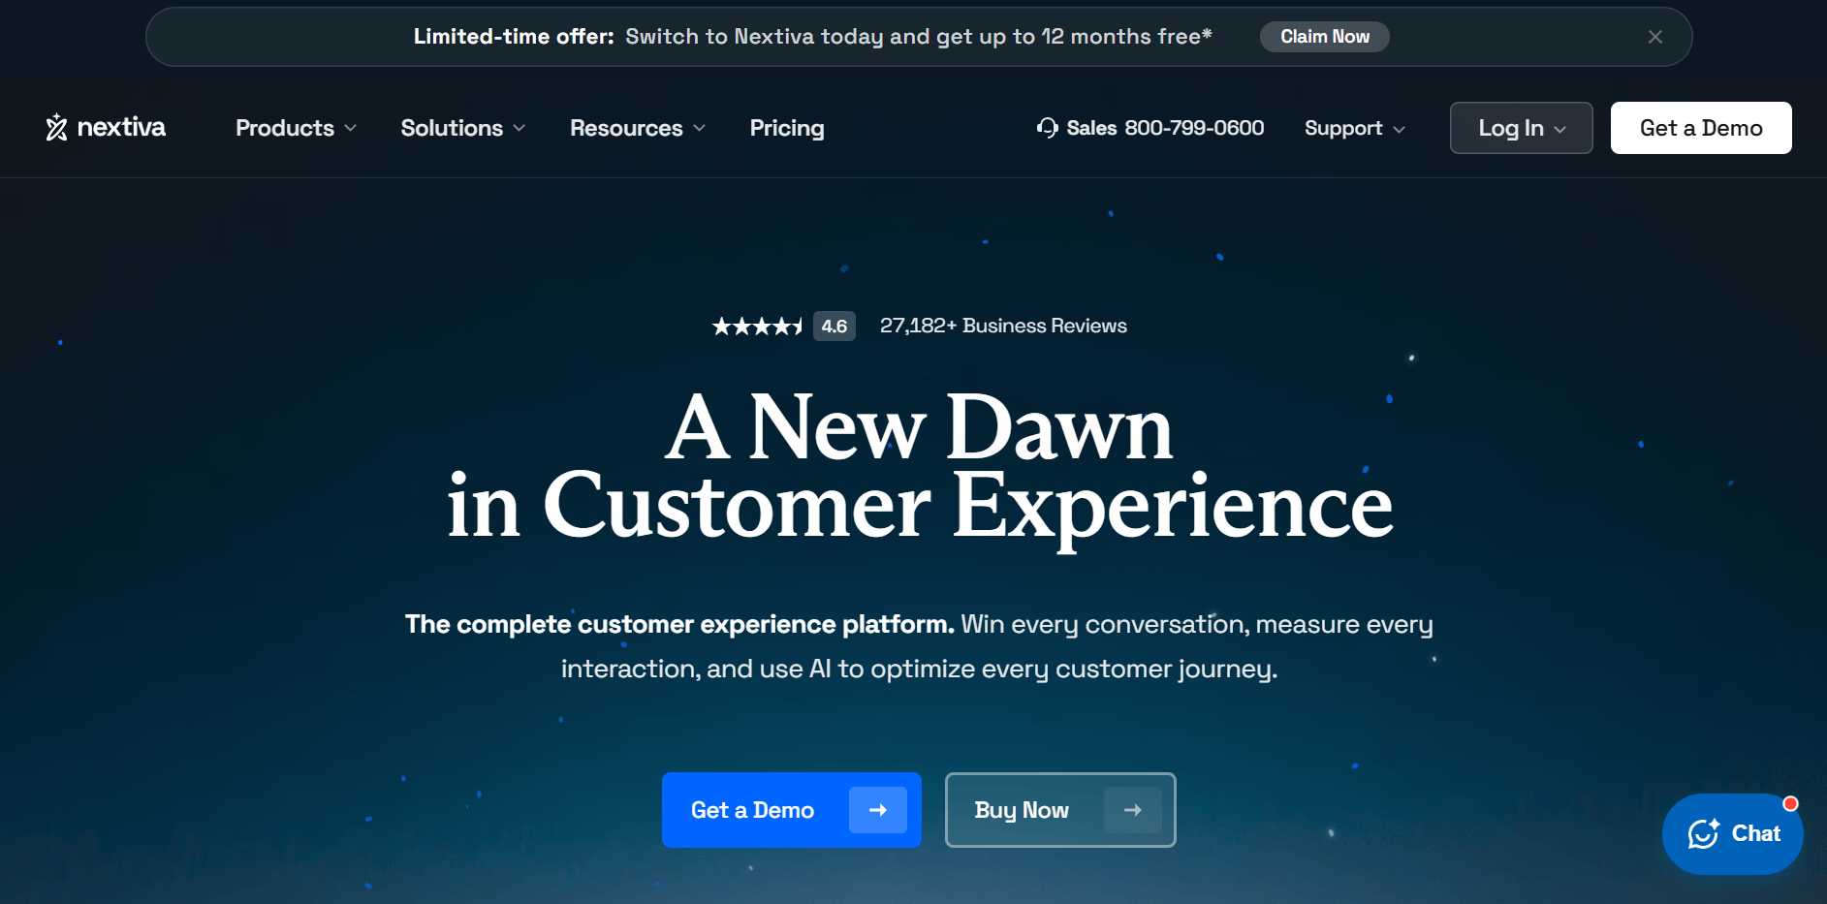The image size is (1827, 904).
Task: Click the 'A New Dawn' headline
Action: (919, 427)
